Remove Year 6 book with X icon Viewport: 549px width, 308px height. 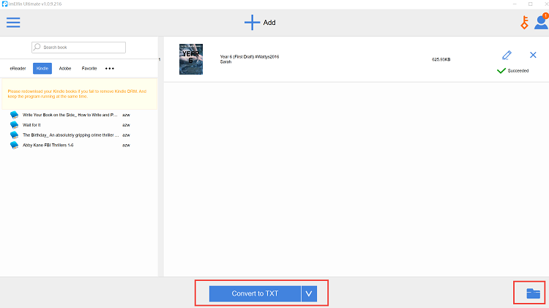click(x=533, y=55)
